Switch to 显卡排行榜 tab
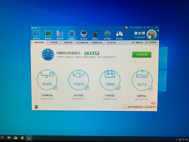 pos(111,43)
